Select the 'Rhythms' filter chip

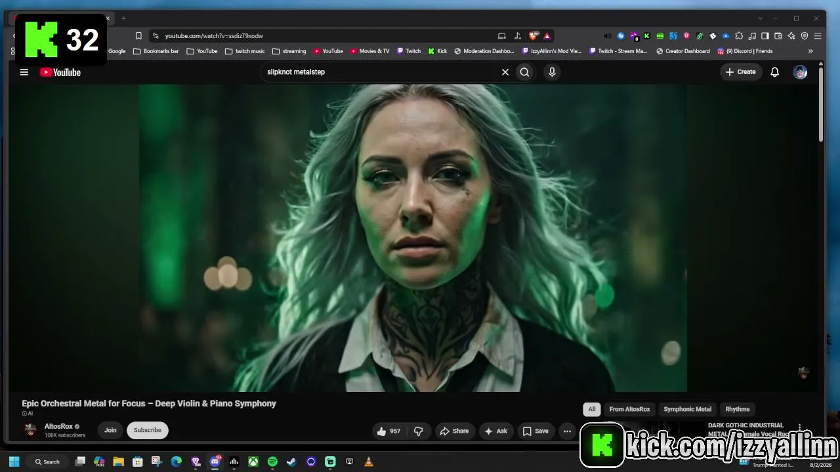click(738, 409)
